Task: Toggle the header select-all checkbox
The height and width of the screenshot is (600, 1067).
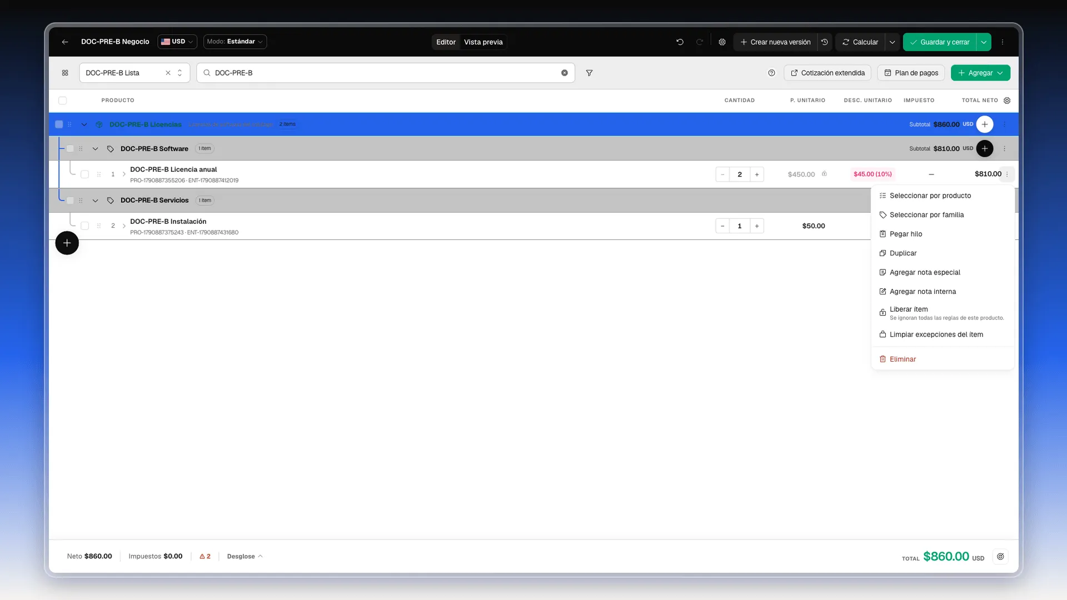Action: [62, 101]
